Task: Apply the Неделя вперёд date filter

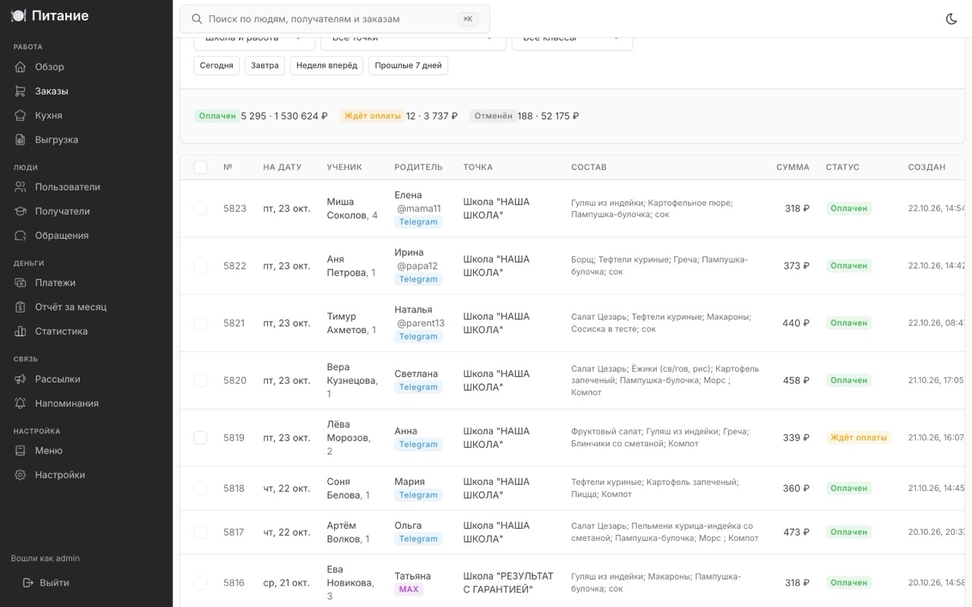Action: pos(327,65)
